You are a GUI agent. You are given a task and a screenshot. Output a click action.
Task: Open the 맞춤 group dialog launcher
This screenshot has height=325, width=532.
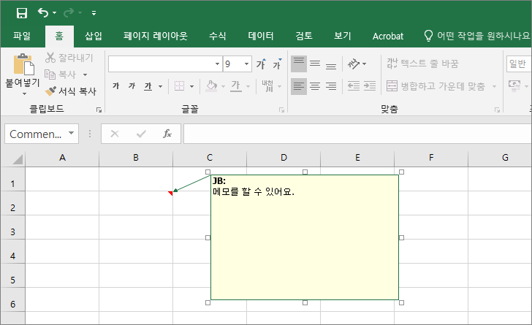(497, 110)
